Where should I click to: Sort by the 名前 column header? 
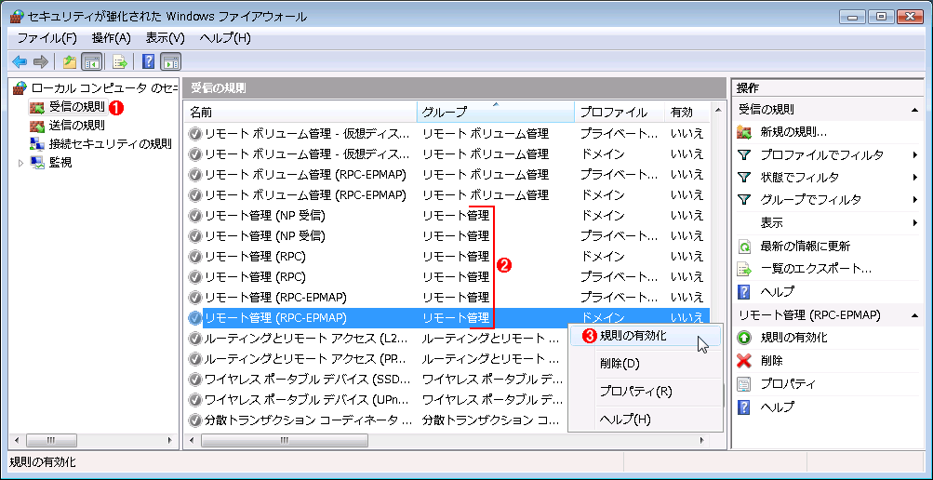301,112
